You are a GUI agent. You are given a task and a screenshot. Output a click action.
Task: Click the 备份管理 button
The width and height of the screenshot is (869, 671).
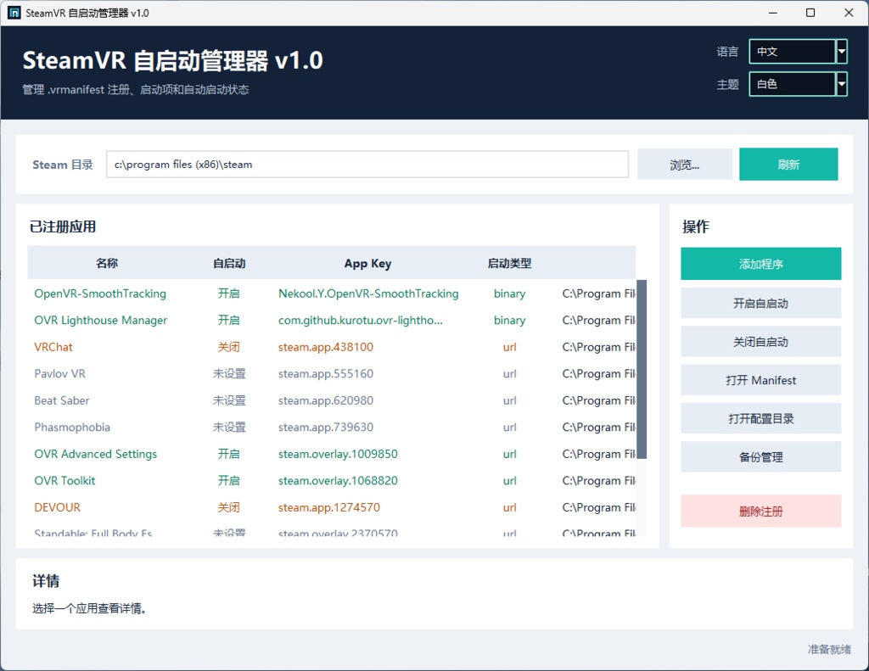(x=761, y=457)
